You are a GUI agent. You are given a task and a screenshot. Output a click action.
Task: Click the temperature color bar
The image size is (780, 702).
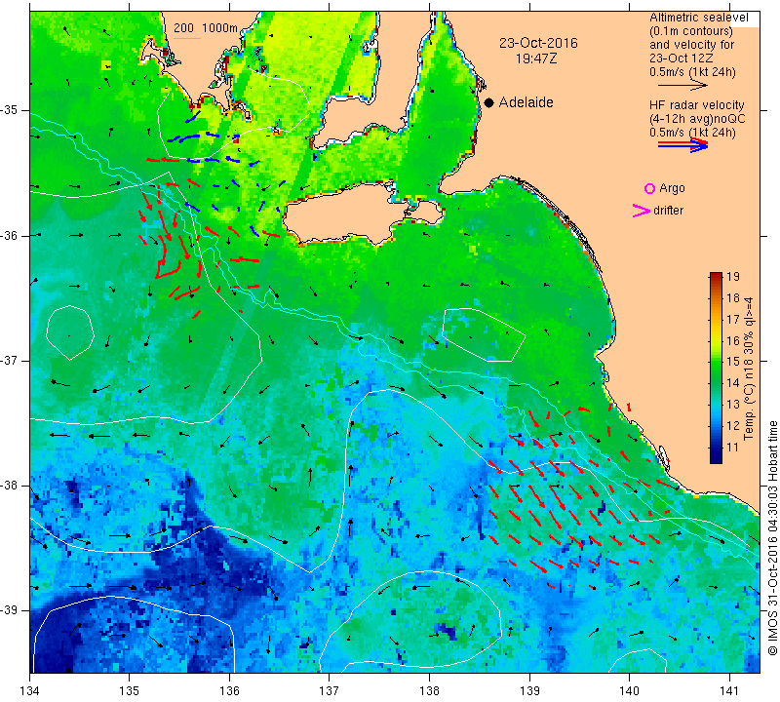pos(716,368)
